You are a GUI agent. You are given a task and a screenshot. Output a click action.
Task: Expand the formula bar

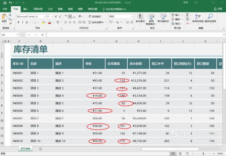224,35
